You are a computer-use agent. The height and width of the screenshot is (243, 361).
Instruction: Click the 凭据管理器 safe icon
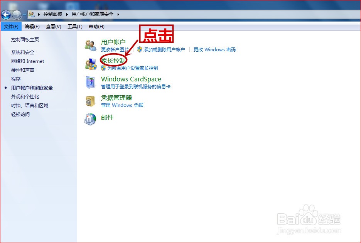(90, 101)
